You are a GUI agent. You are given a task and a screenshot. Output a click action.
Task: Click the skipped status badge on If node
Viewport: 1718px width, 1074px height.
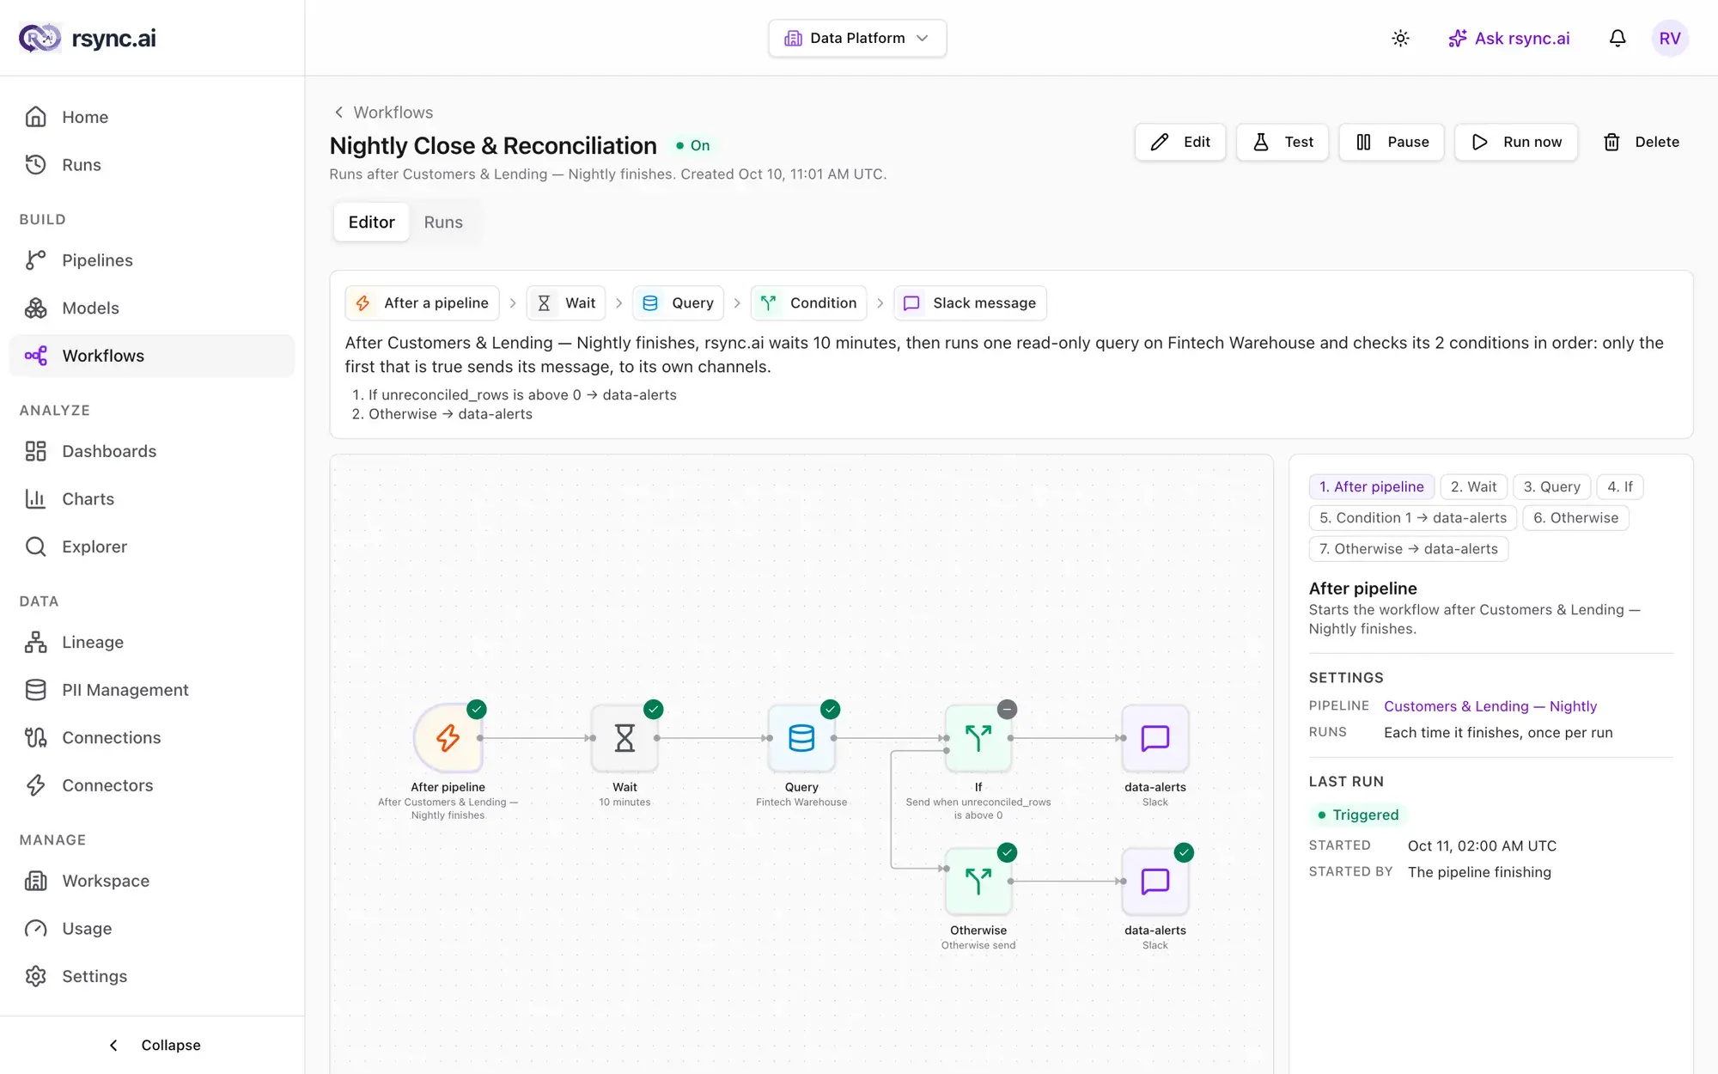(1008, 709)
